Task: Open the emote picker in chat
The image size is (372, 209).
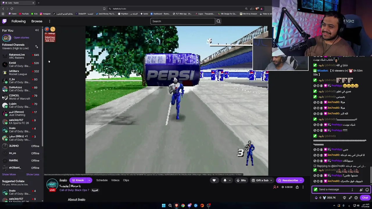Action: pos(367,190)
